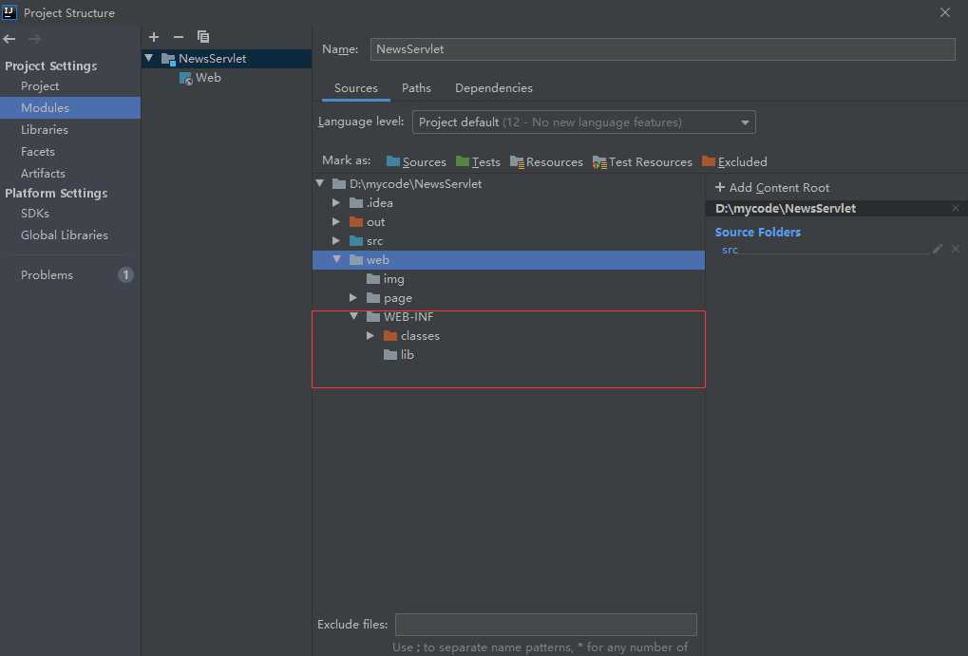This screenshot has width=968, height=656.
Task: Click the .idea folder icon
Action: [x=356, y=202]
